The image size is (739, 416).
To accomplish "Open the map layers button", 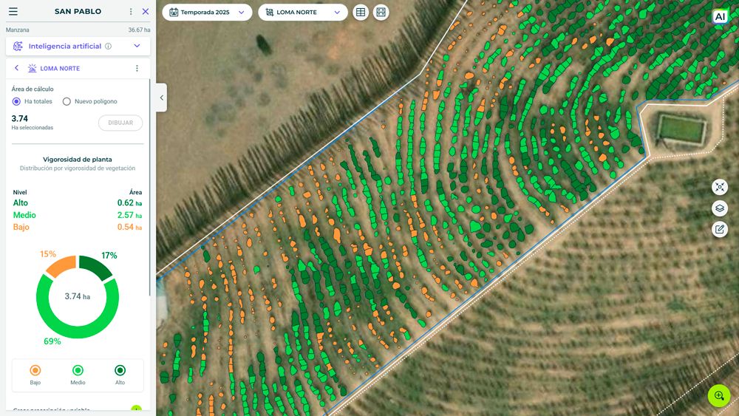I will tap(720, 208).
